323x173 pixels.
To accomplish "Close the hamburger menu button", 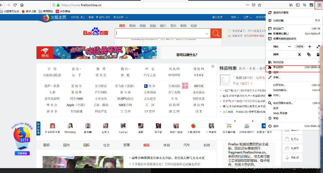I will [x=319, y=5].
